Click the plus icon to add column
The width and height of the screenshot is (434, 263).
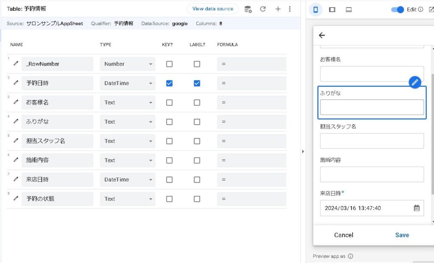tap(278, 9)
